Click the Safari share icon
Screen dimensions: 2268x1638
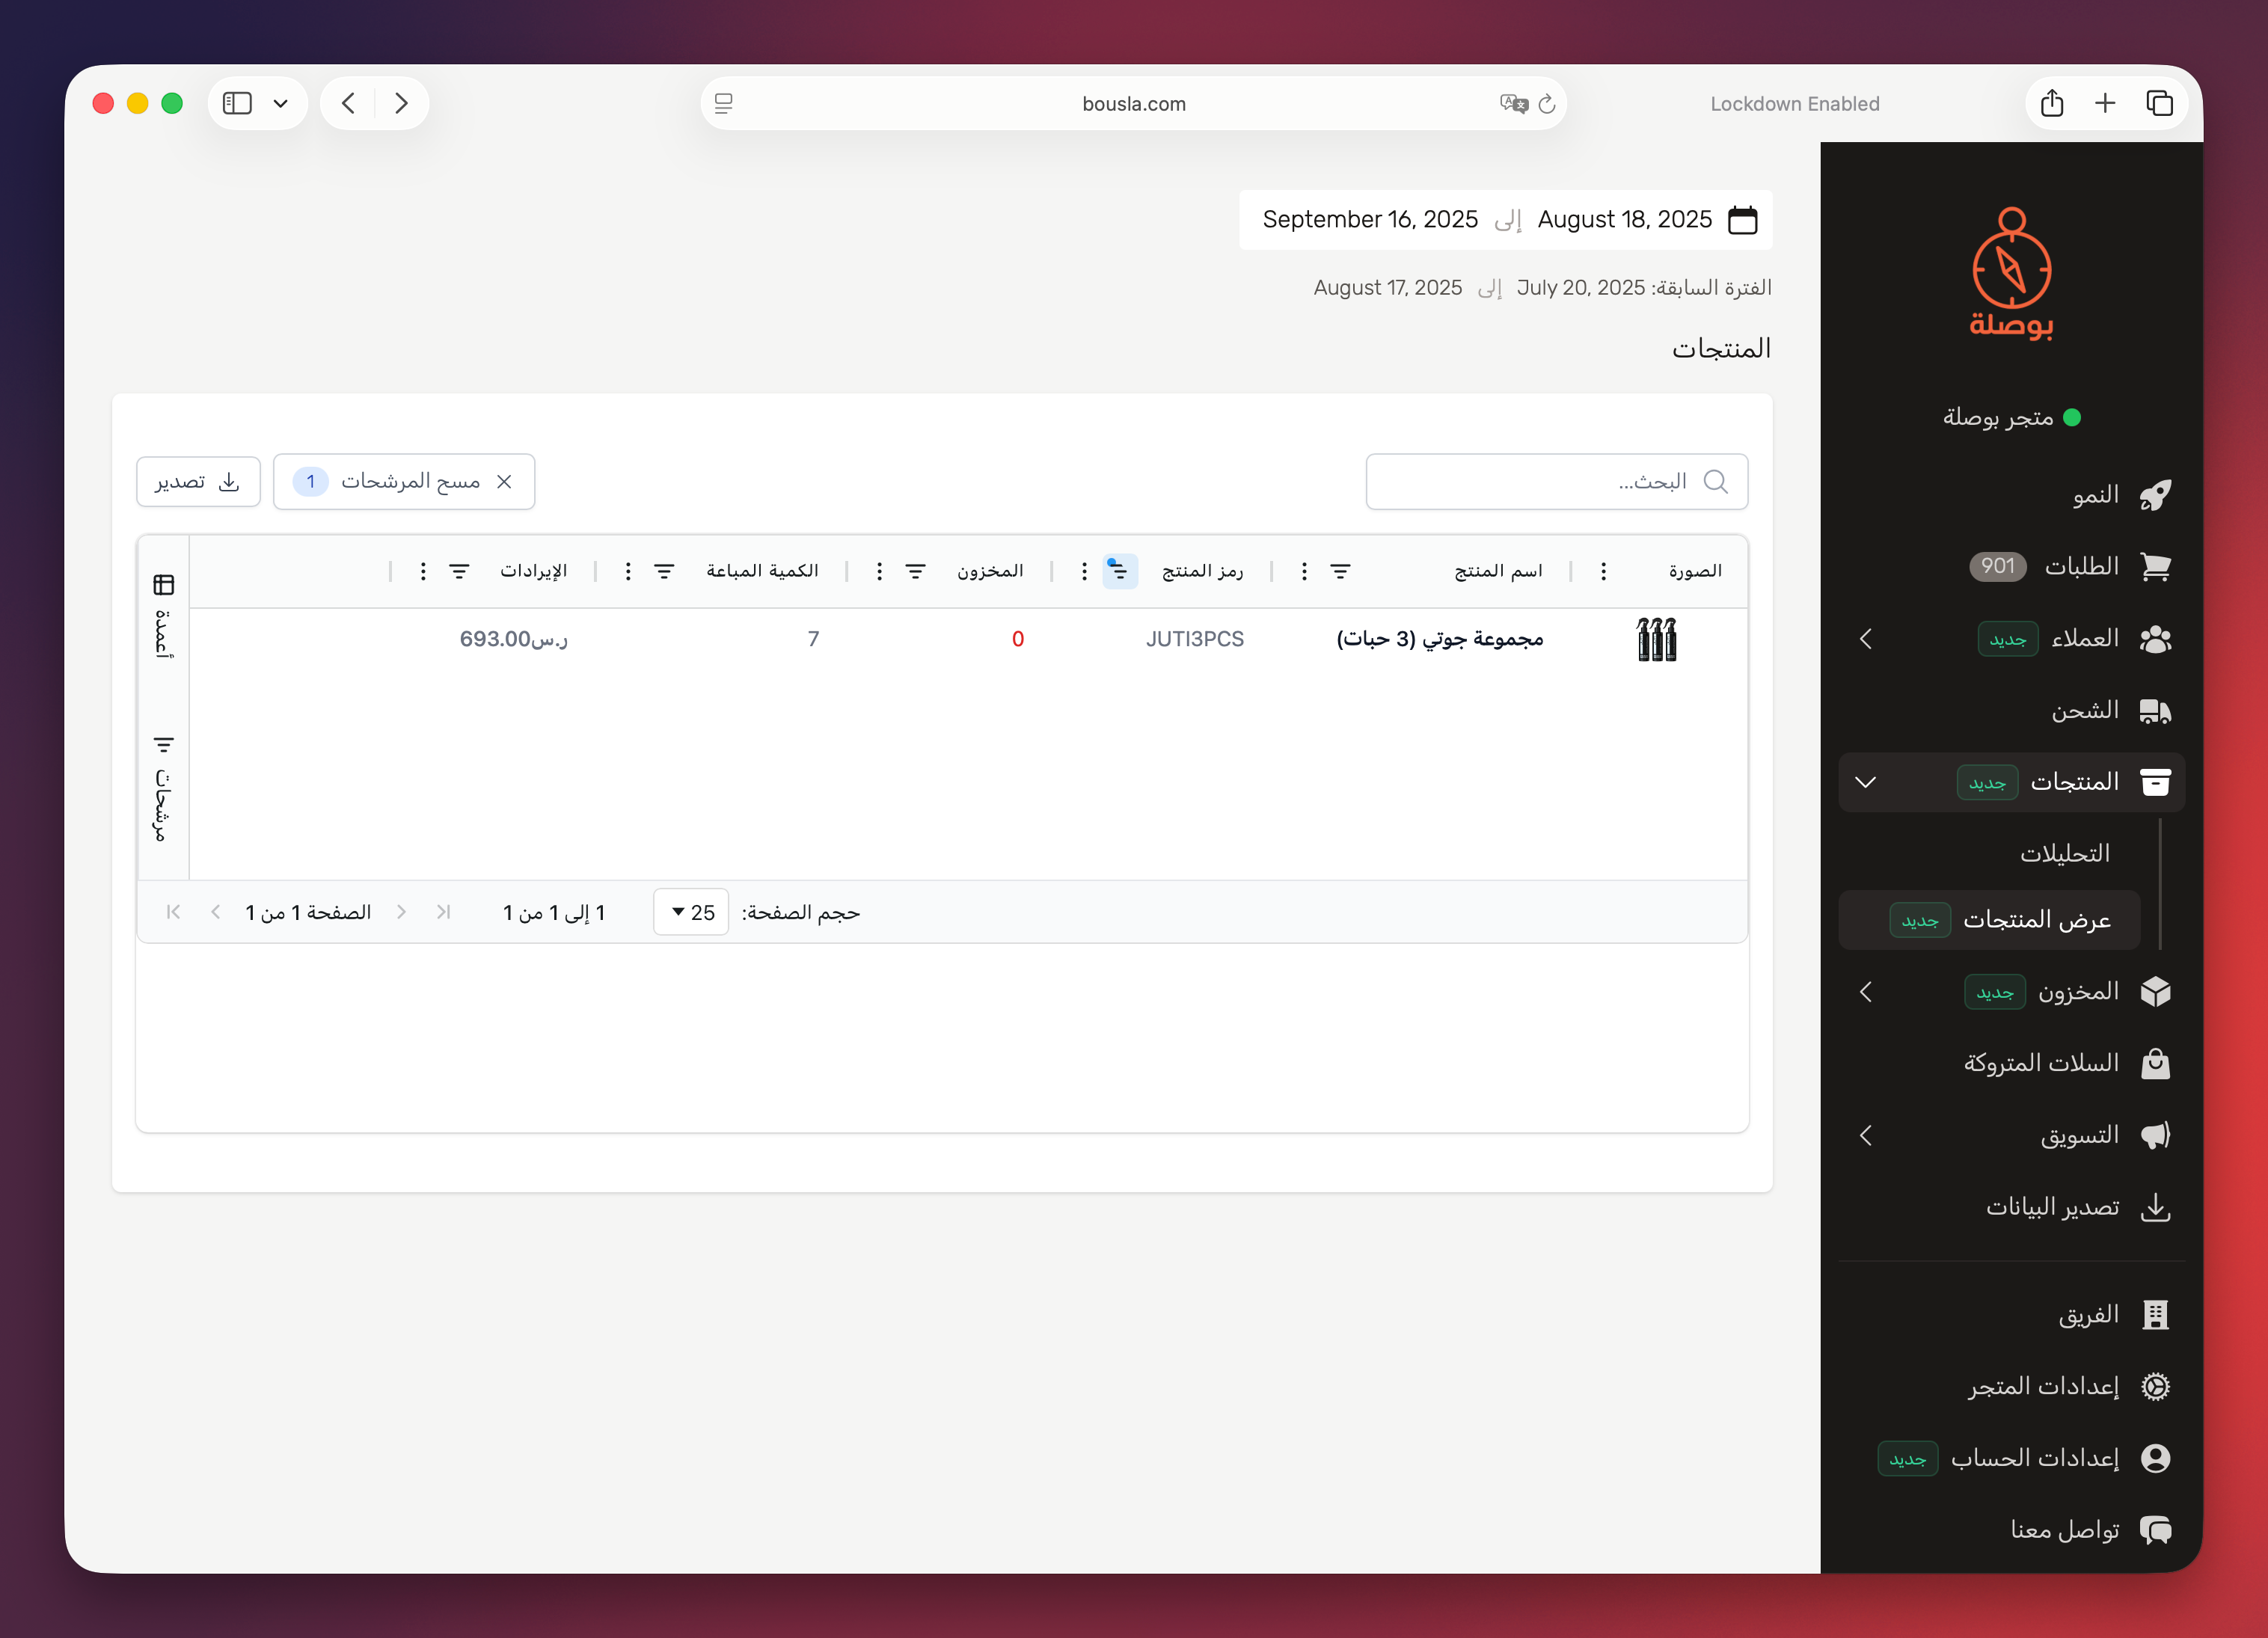2051,103
